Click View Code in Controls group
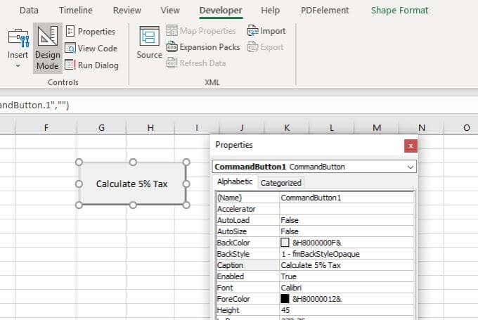This screenshot has width=478, height=320. point(91,49)
